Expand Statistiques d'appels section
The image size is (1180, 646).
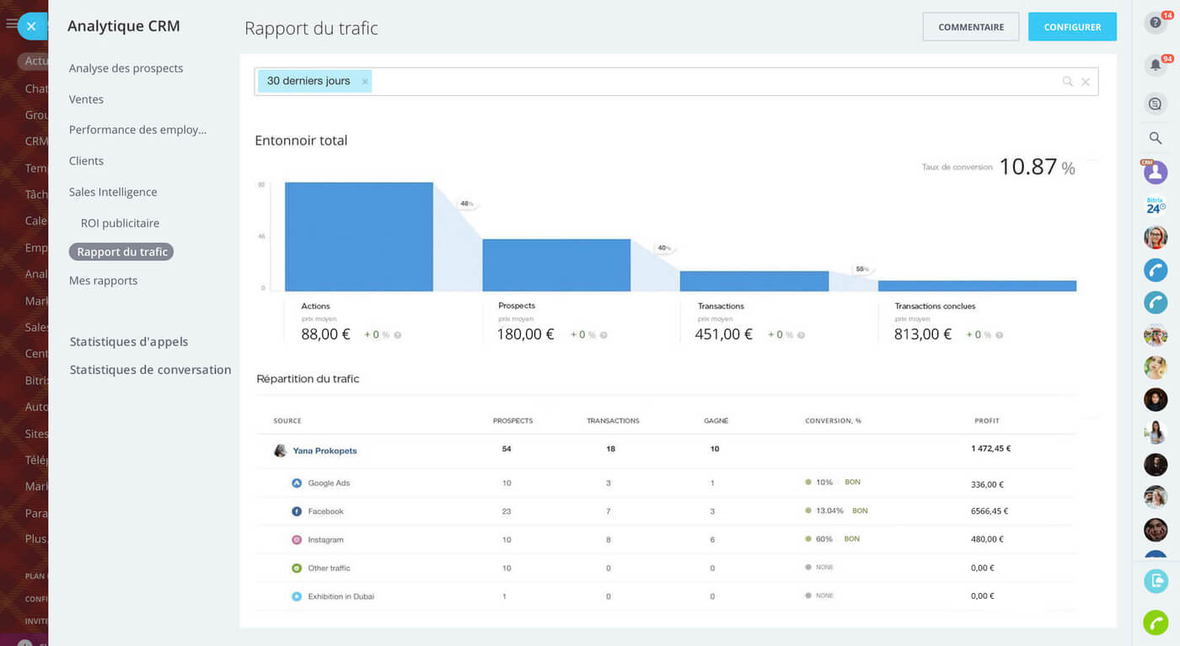coord(129,342)
